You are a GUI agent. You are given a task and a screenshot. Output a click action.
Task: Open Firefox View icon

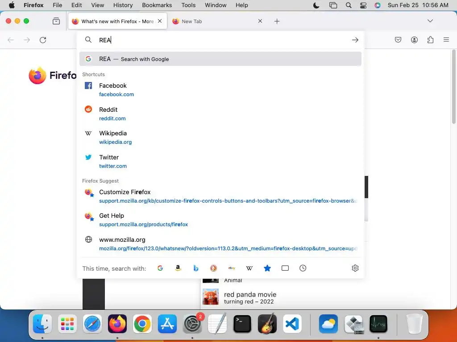click(x=56, y=21)
